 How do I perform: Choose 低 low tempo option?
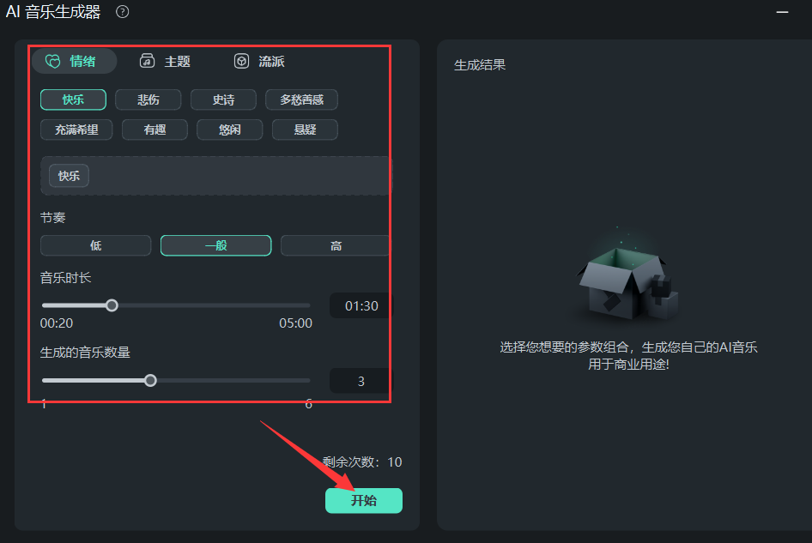[x=95, y=245]
